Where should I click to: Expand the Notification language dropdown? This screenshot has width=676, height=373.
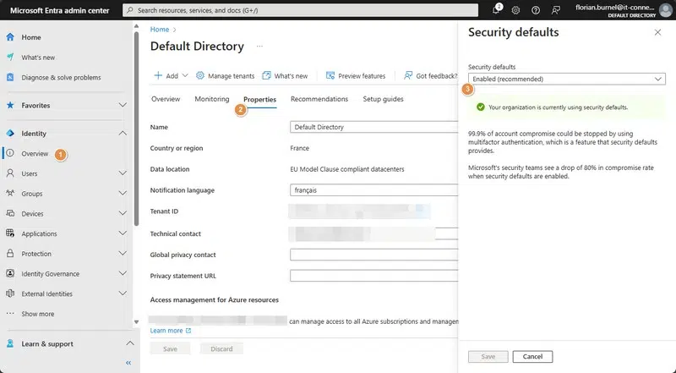click(372, 190)
